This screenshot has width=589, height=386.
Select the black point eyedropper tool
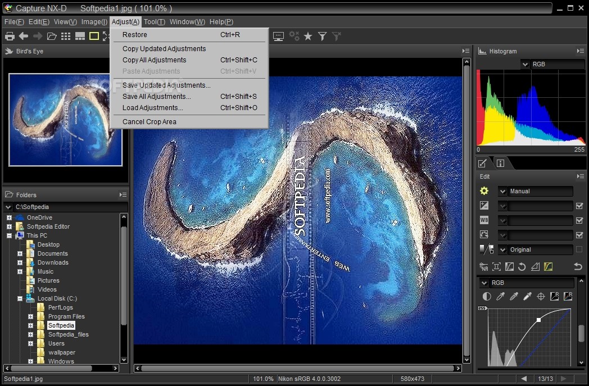pos(500,296)
